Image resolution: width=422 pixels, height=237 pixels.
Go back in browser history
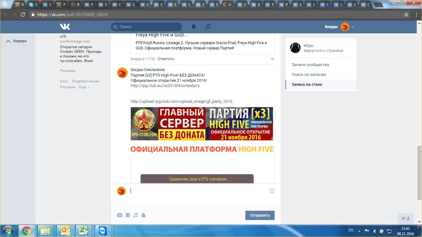point(6,15)
